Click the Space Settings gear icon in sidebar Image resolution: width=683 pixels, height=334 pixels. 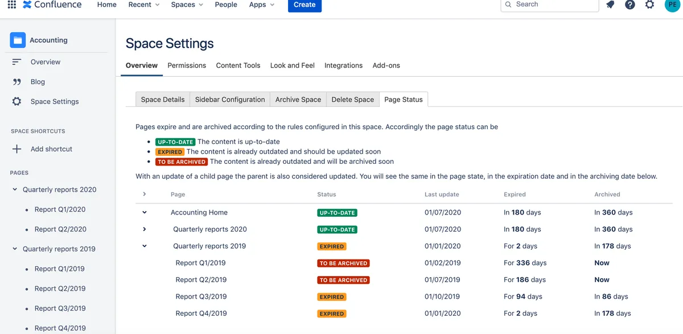click(x=17, y=101)
